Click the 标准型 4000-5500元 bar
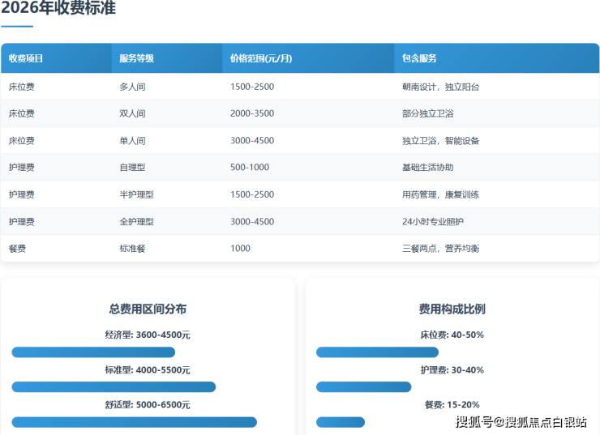This screenshot has height=435, width=600. coord(114,387)
